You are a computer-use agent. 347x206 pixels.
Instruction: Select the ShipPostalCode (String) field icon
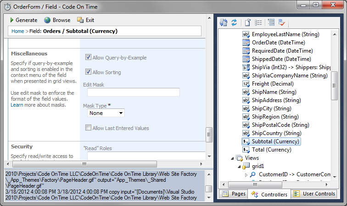click(246, 125)
